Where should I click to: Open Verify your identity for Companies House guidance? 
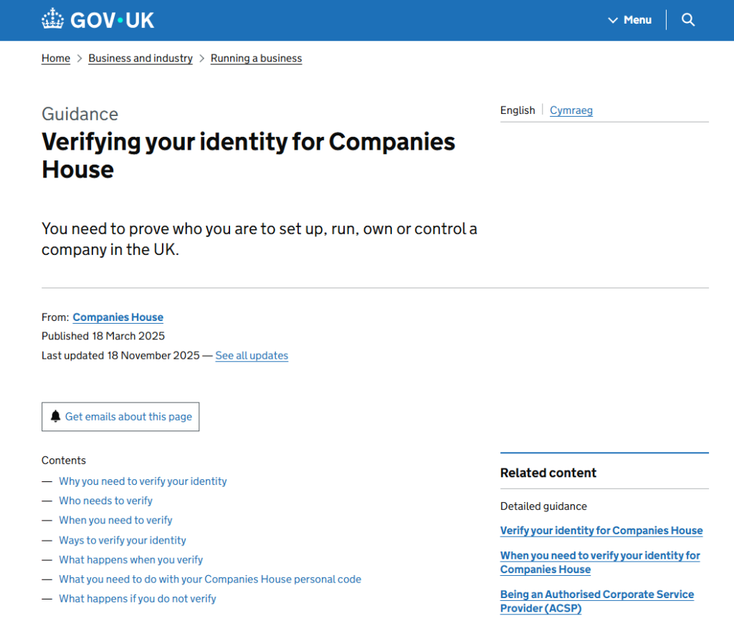(601, 531)
